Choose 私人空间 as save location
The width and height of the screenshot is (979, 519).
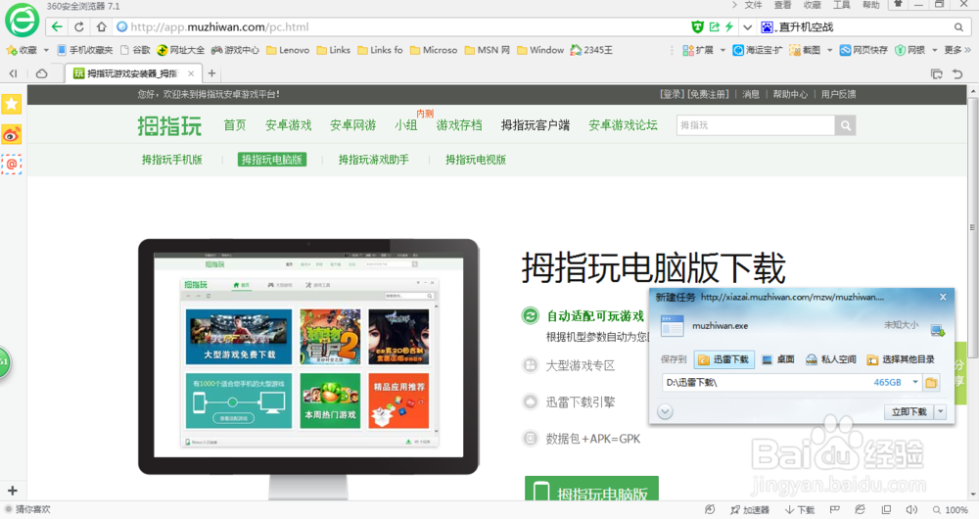pyautogui.click(x=830, y=359)
